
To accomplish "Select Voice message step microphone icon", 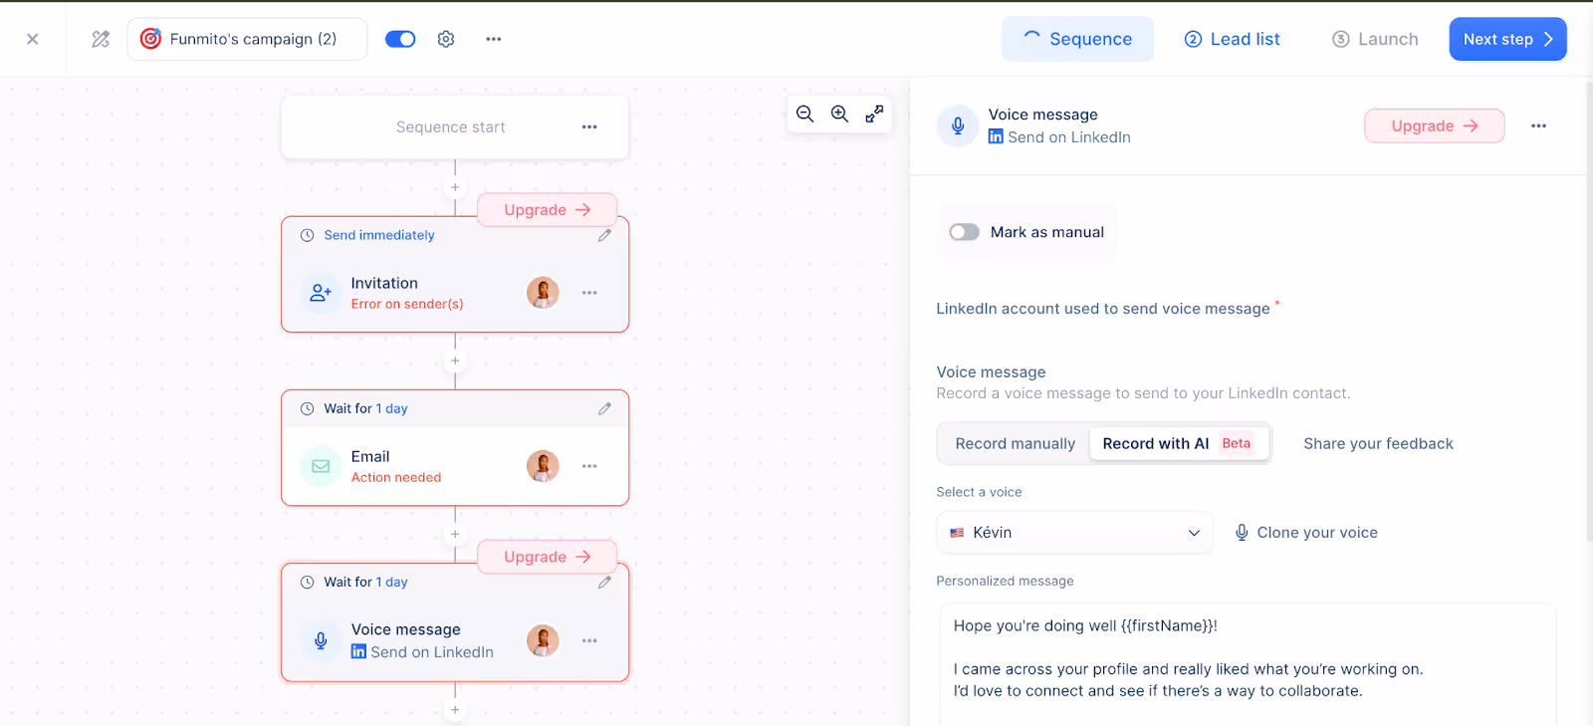I will 321,640.
